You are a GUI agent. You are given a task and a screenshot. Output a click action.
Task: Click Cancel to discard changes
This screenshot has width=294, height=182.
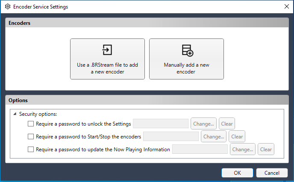272,173
